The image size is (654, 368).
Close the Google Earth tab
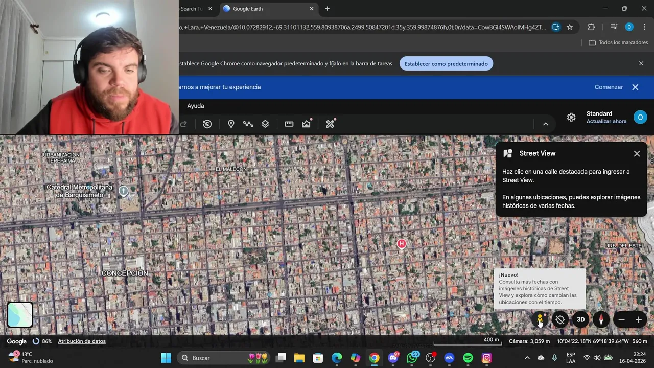pyautogui.click(x=312, y=9)
